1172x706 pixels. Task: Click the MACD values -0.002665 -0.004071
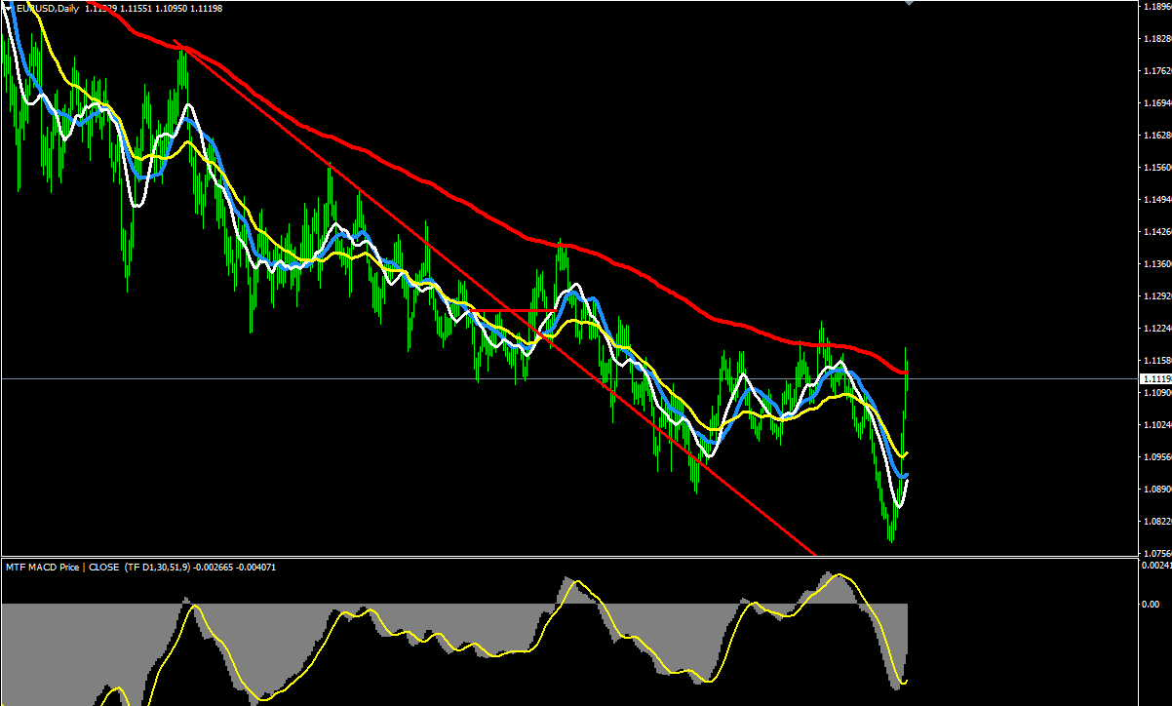pos(235,567)
